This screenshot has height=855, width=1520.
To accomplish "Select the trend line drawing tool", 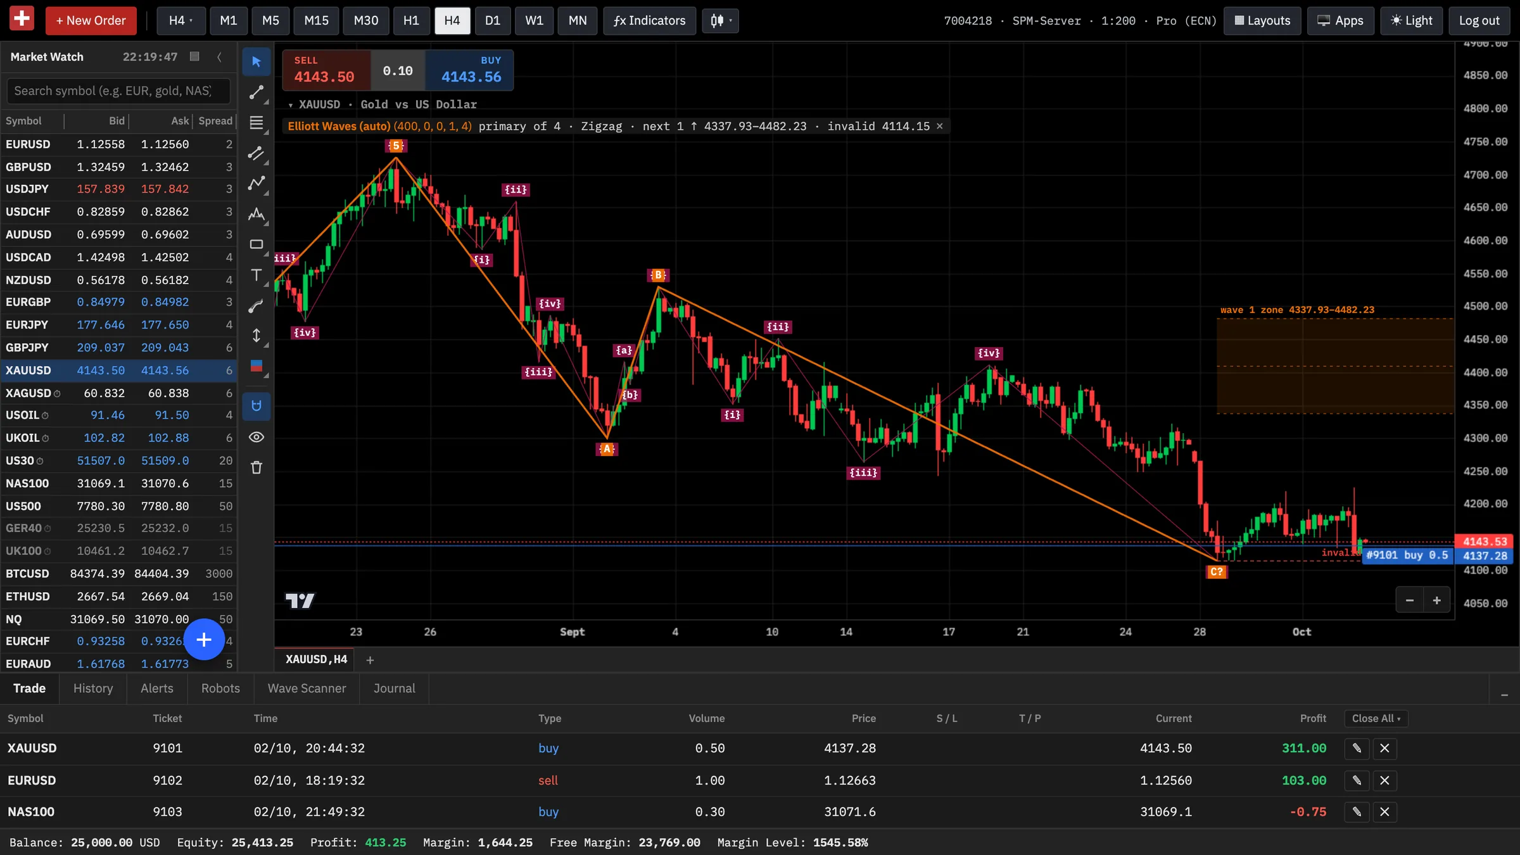I will pos(256,92).
